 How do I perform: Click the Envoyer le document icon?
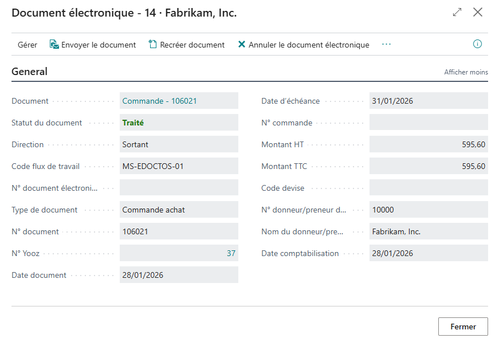click(x=54, y=45)
